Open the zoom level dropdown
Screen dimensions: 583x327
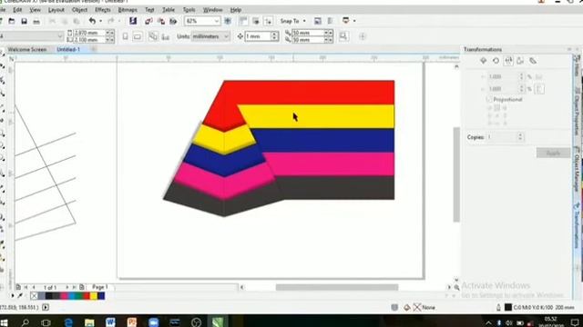click(x=217, y=21)
